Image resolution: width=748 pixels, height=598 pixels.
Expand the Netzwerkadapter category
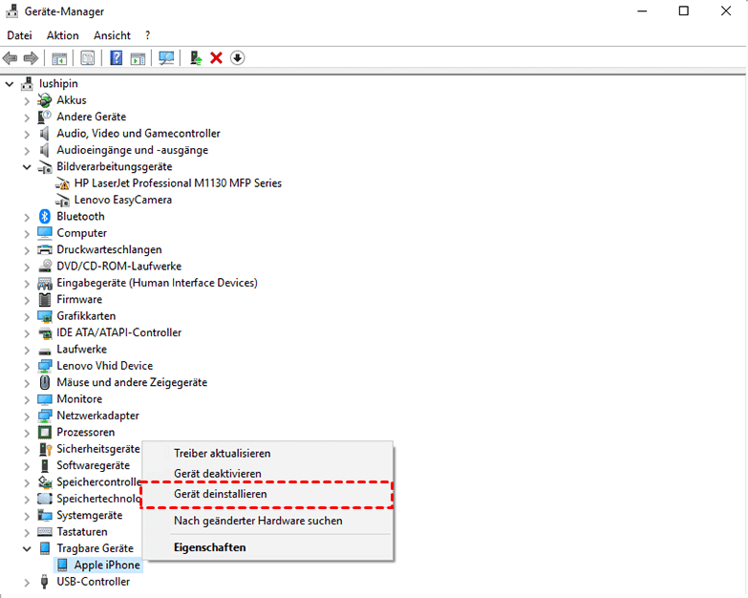click(x=27, y=416)
